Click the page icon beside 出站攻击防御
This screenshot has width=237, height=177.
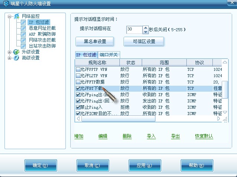(x=23, y=46)
